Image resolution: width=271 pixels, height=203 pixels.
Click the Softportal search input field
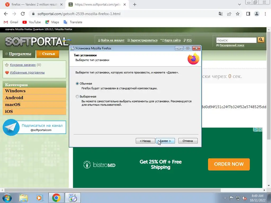pyautogui.click(x=236, y=40)
